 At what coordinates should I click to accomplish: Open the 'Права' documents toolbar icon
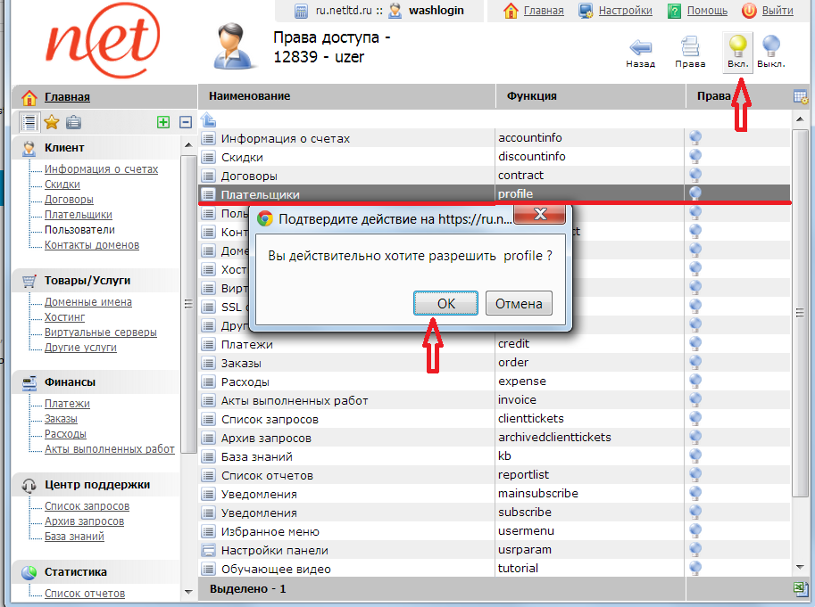tap(690, 50)
